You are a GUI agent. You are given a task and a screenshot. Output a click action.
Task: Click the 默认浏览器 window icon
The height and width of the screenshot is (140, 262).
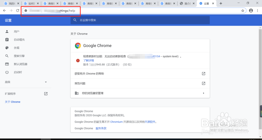click(7, 64)
